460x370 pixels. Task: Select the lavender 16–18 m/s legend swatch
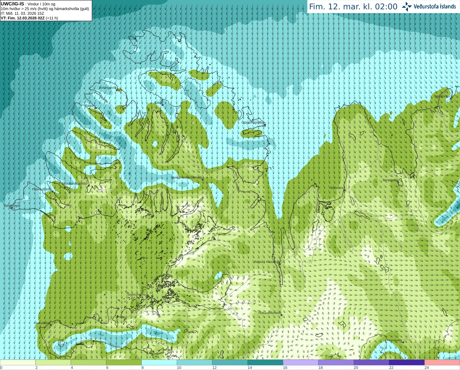(301, 362)
